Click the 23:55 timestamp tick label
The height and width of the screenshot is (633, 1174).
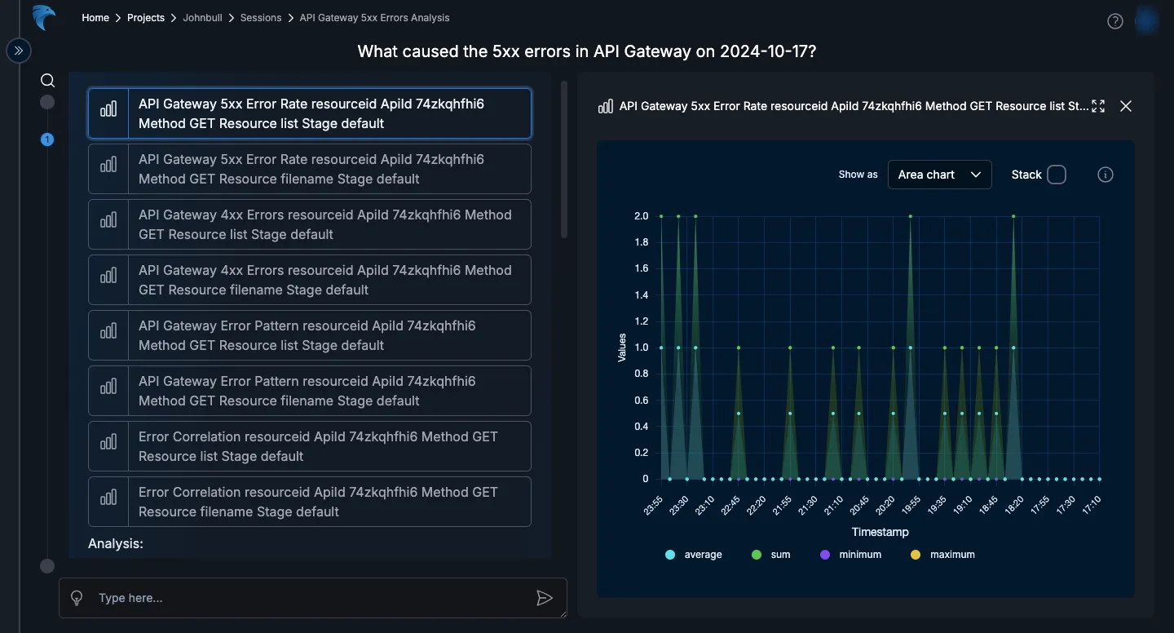coord(653,506)
